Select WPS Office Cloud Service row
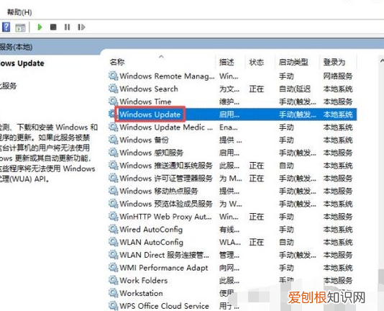This screenshot has height=311, width=384. [232, 306]
